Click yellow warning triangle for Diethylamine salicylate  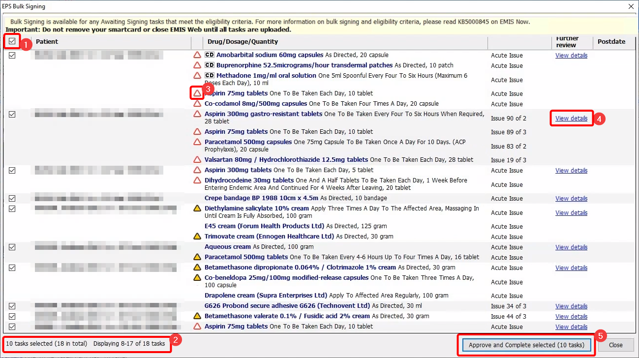(x=197, y=209)
